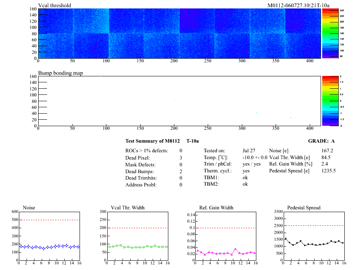Click the Bump bonding map color scale bar
Screen dimensions: 360x270
click(331, 101)
